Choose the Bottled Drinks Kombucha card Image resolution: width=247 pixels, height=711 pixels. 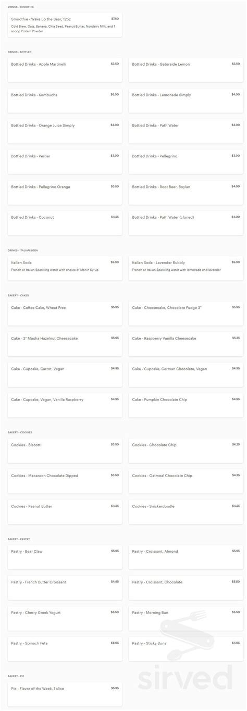pos(65,101)
